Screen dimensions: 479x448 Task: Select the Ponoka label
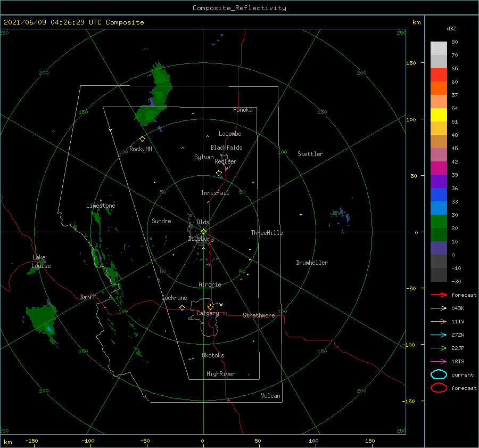[x=243, y=110]
